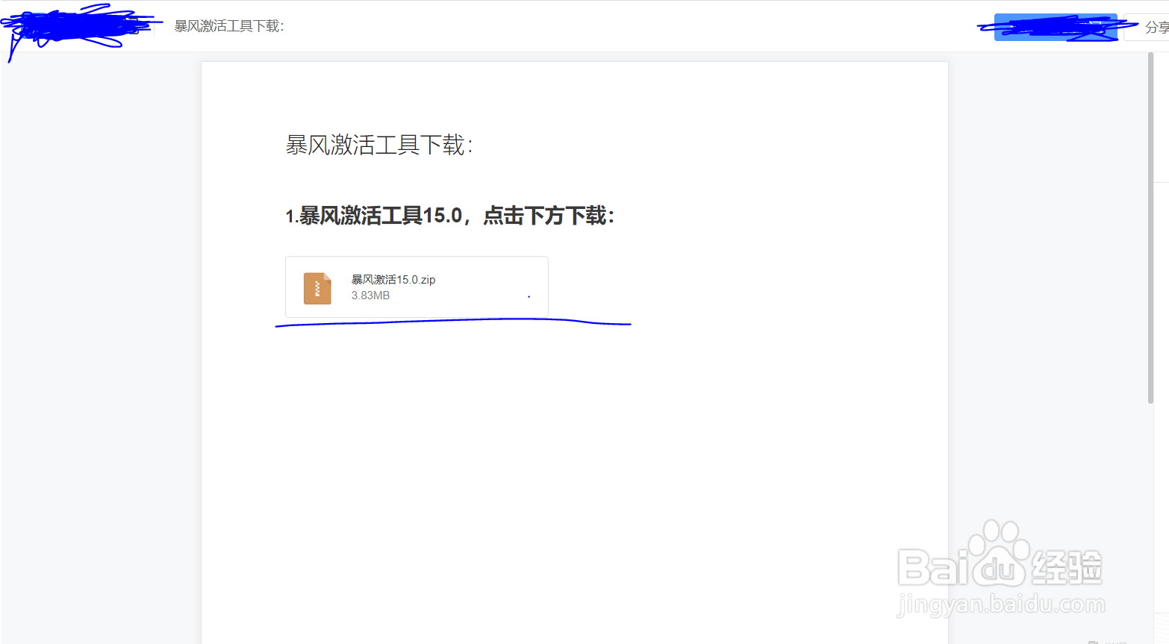Image resolution: width=1169 pixels, height=644 pixels.
Task: Click the file name 暴风激活15.0.zip
Action: coord(393,279)
